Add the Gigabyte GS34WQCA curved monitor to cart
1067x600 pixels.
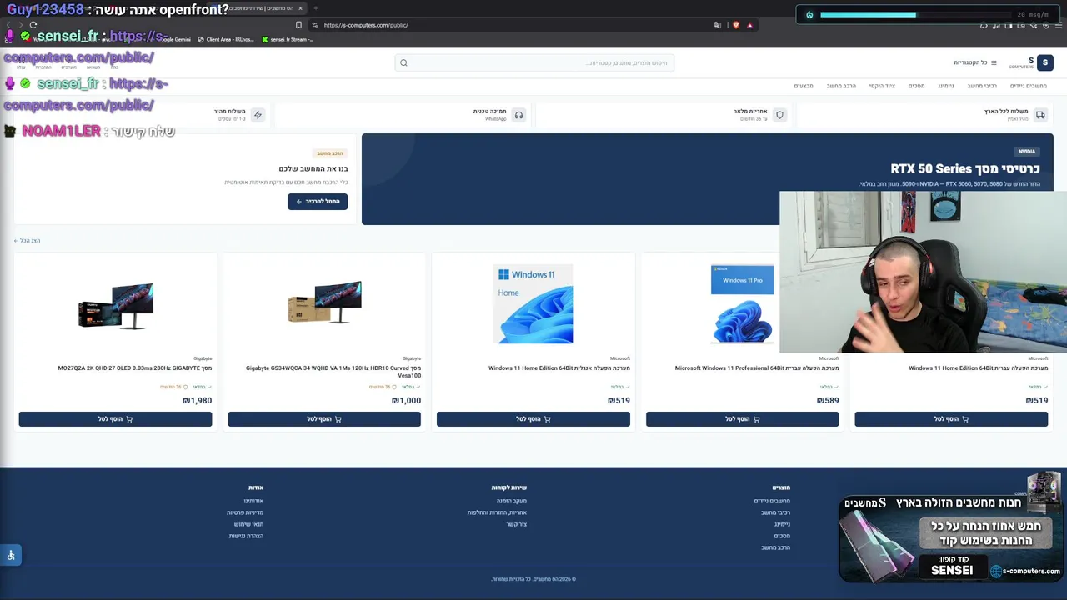(x=324, y=419)
